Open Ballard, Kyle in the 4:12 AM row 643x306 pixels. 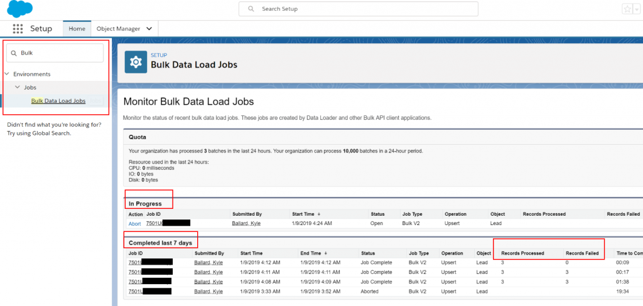coord(208,262)
